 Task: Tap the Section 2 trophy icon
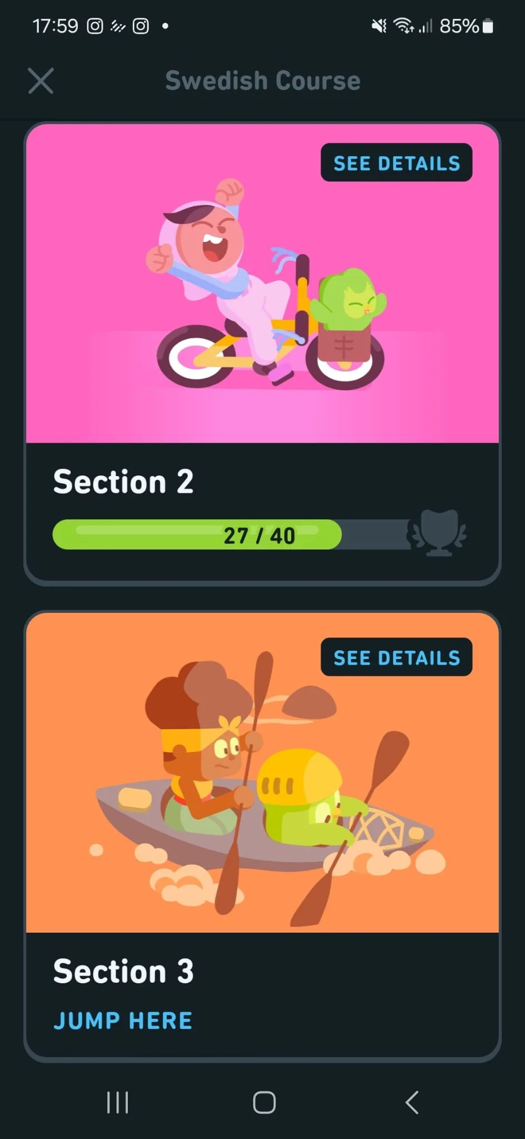[438, 533]
